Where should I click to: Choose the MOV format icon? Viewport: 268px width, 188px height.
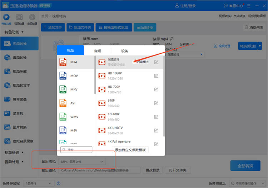pos(63,76)
